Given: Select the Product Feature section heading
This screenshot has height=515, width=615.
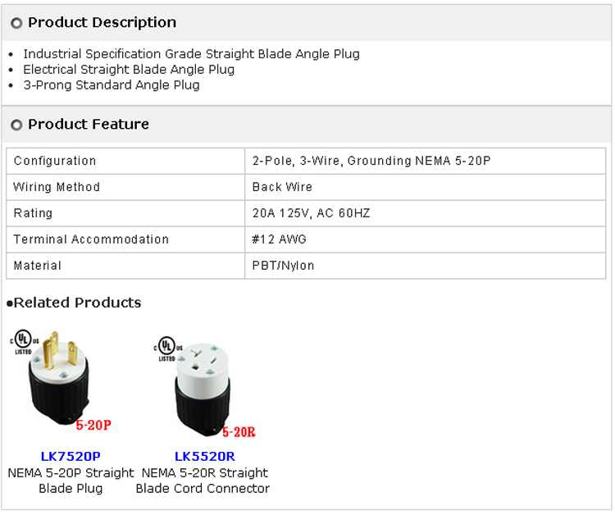Looking at the screenshot, I should [89, 125].
